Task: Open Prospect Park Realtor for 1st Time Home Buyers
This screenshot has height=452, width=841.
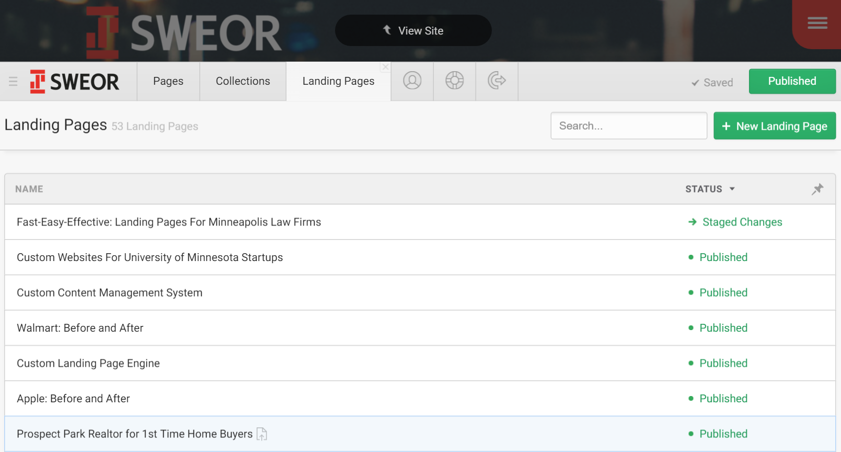Action: 134,434
